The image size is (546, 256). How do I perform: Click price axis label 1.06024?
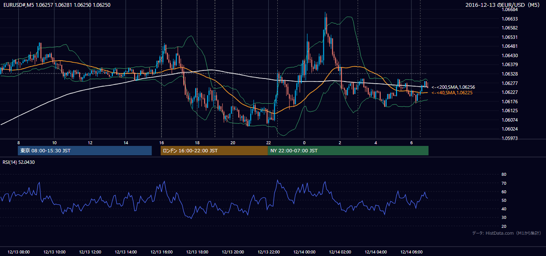509,129
